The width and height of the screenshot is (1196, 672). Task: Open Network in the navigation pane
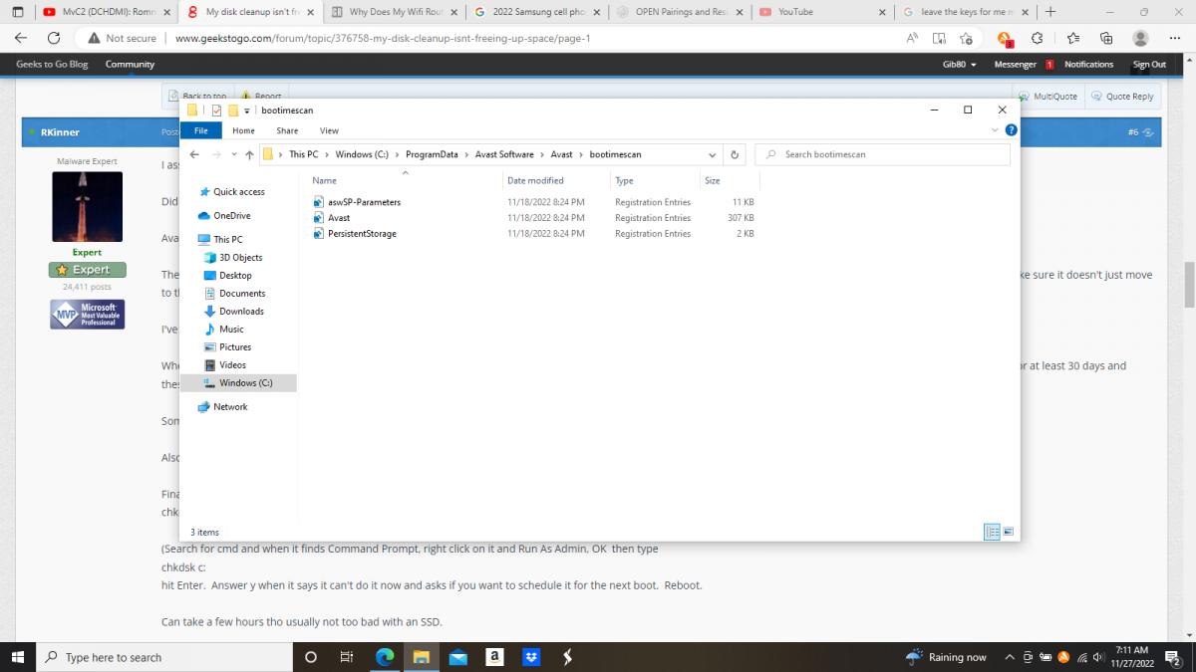click(x=230, y=407)
